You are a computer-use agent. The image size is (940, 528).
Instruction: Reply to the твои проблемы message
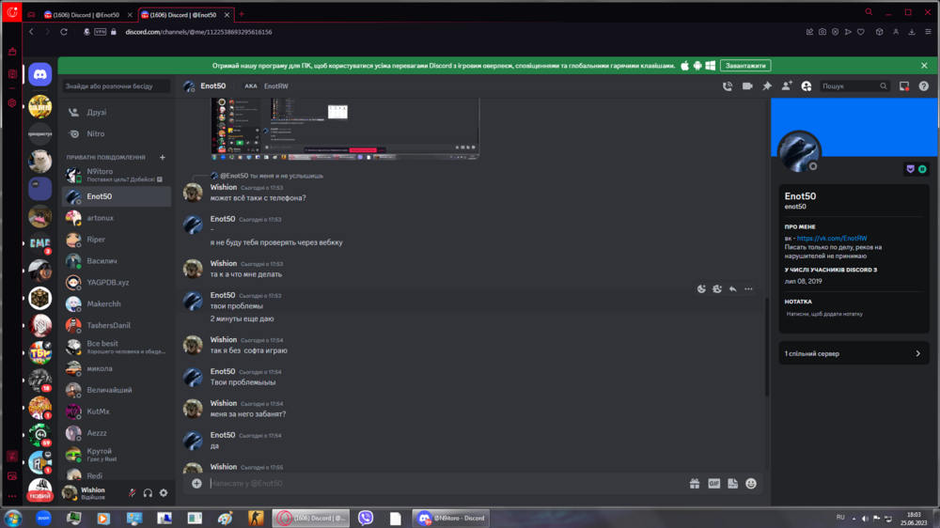(732, 288)
